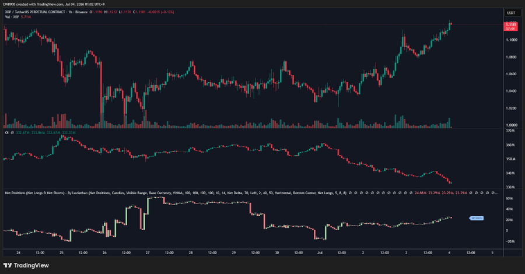Click date label 27 on time axis
The image size is (525, 274).
[148, 252]
